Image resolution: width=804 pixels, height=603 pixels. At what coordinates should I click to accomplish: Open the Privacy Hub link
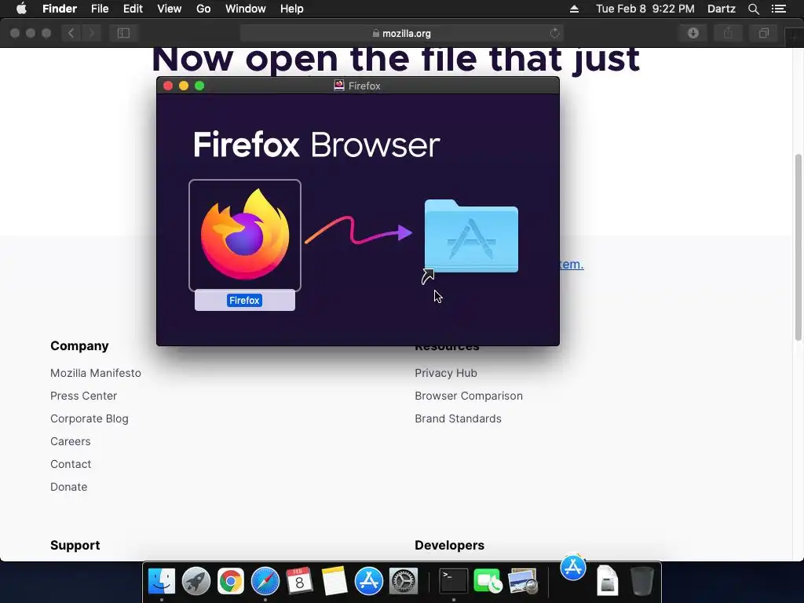pos(446,373)
